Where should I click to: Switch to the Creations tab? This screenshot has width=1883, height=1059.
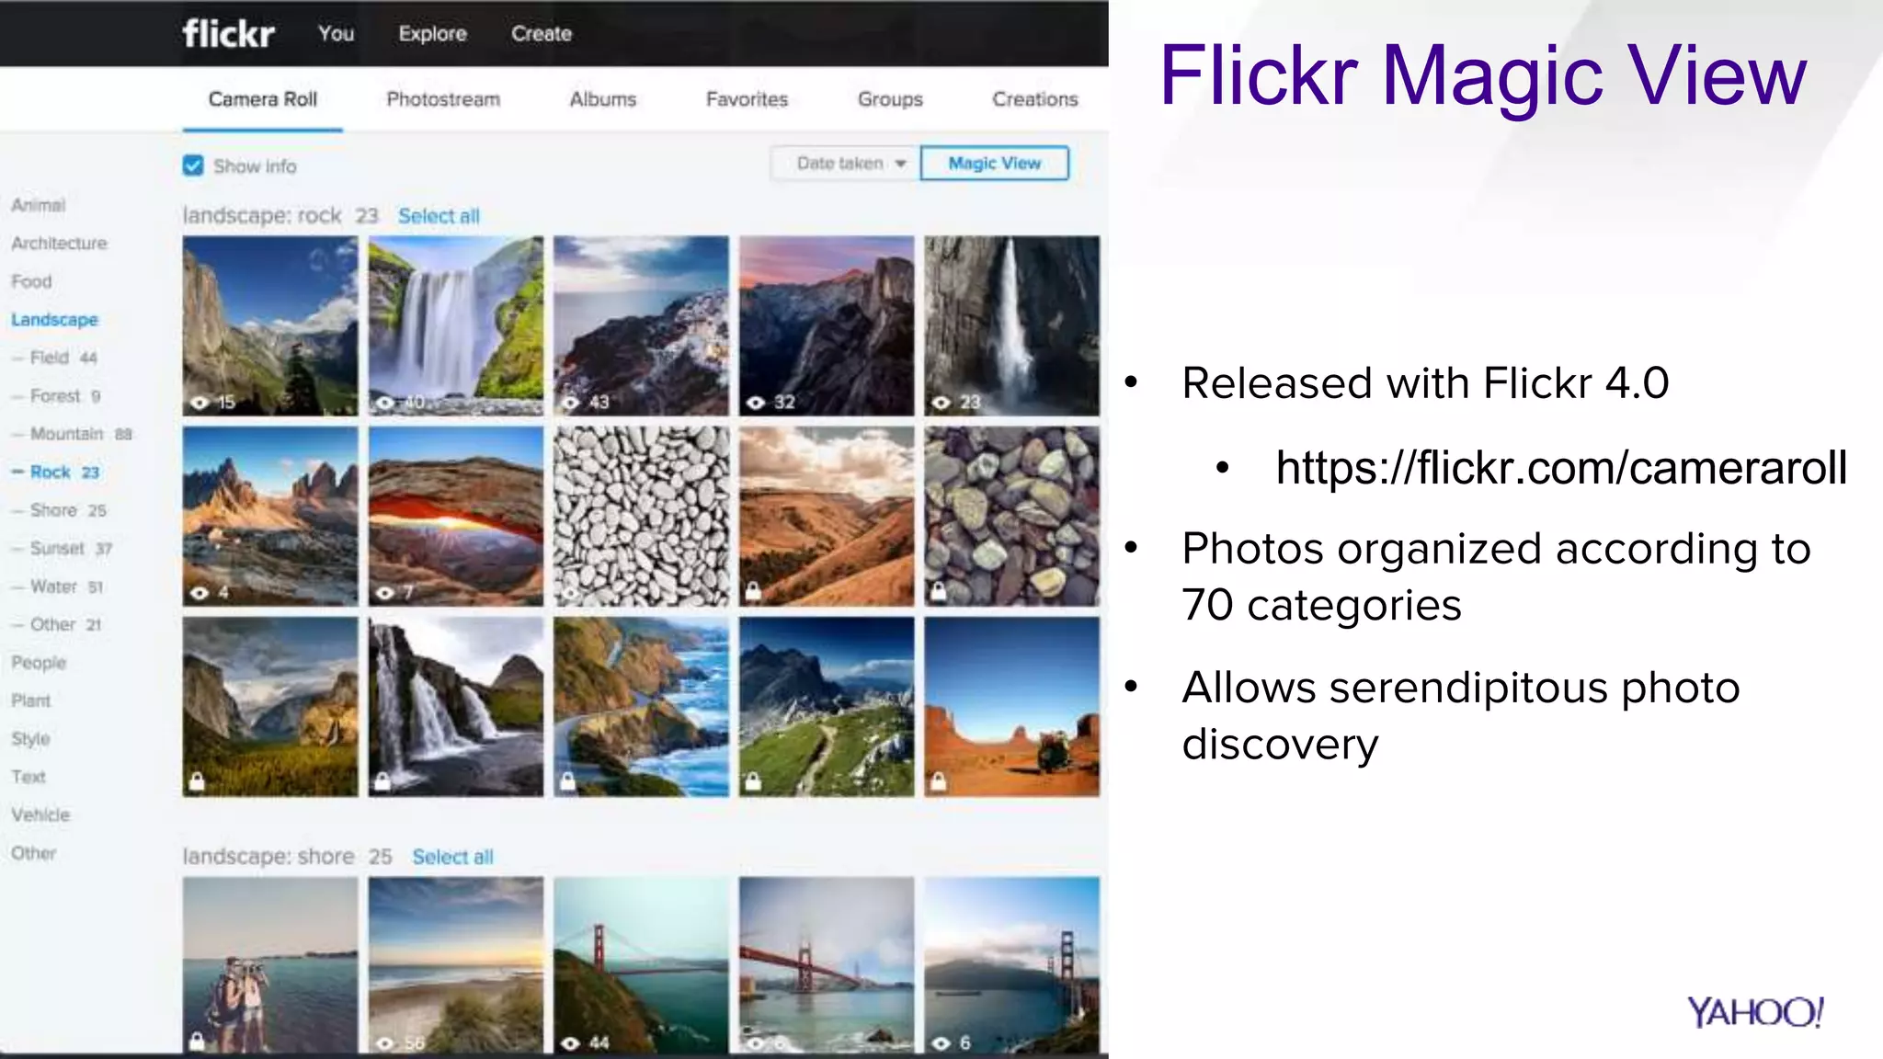1035,99
